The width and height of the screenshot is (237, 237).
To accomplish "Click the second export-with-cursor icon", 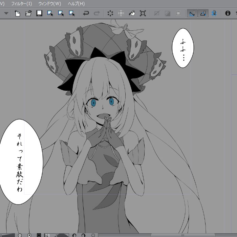I will [x=61, y=13].
